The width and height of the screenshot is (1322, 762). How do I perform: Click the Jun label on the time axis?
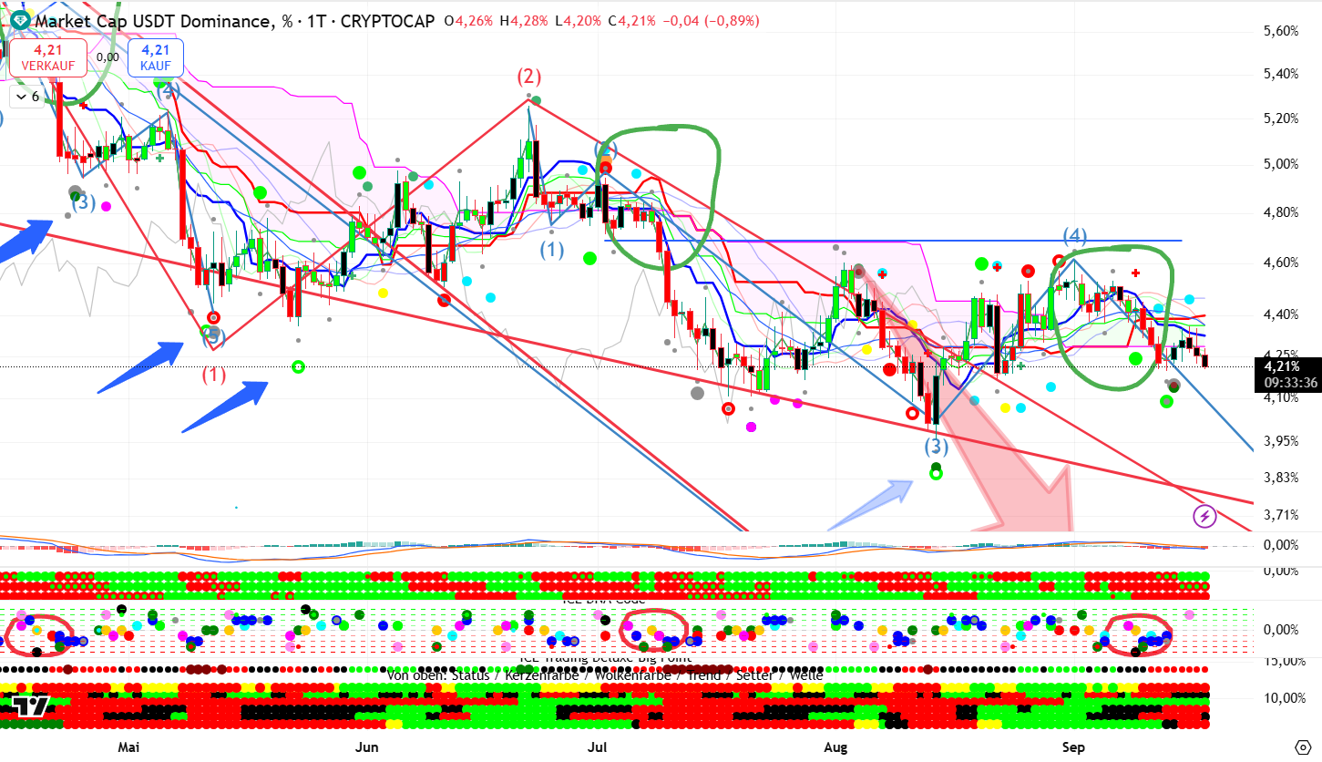(366, 747)
